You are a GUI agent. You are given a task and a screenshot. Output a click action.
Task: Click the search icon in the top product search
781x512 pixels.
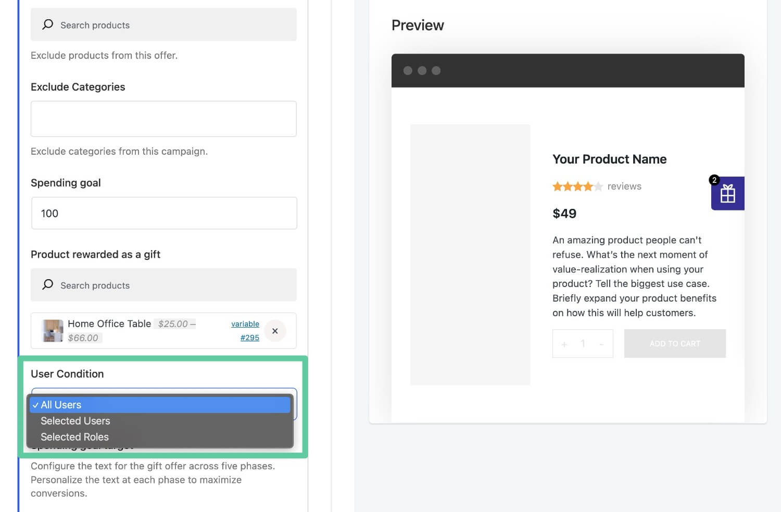tap(47, 24)
